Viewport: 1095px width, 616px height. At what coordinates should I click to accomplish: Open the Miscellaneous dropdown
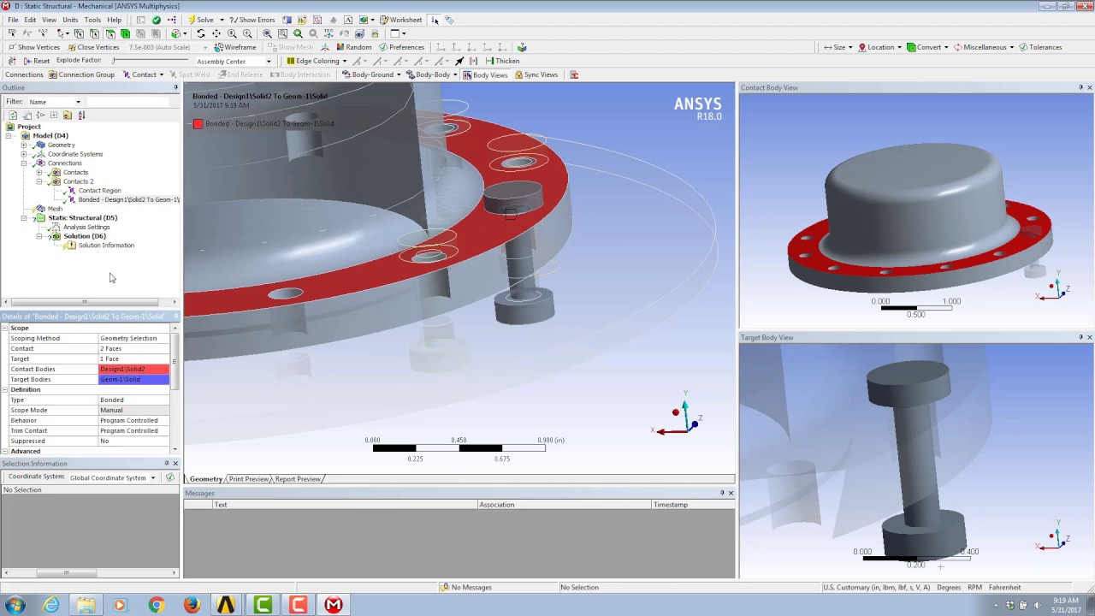click(x=984, y=47)
